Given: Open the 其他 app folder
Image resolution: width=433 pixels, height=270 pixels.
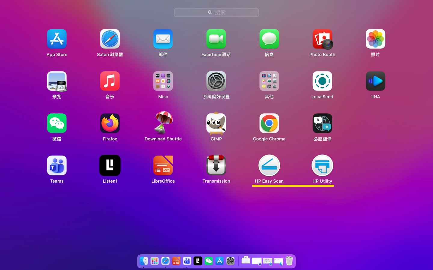Looking at the screenshot, I should (x=269, y=81).
